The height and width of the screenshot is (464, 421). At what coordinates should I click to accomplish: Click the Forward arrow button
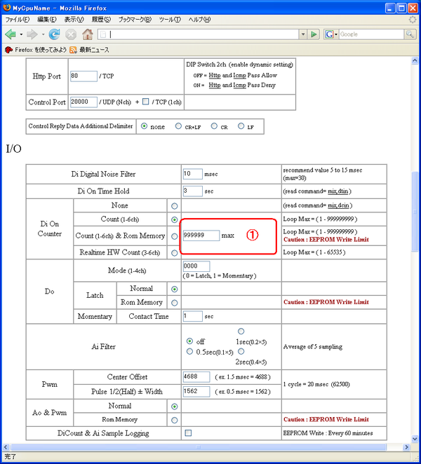32,34
